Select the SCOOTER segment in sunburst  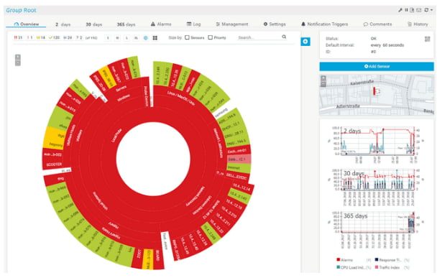click(x=53, y=165)
